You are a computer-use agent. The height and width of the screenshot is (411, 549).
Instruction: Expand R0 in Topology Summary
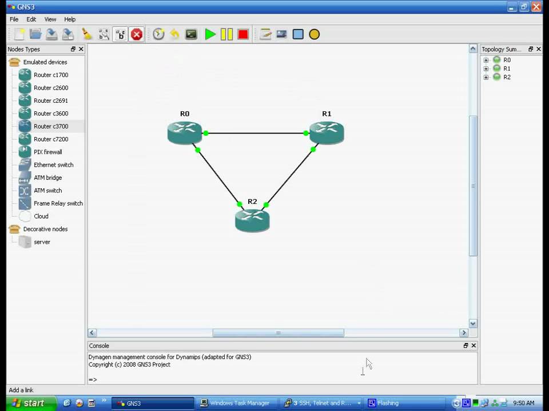tap(486, 60)
